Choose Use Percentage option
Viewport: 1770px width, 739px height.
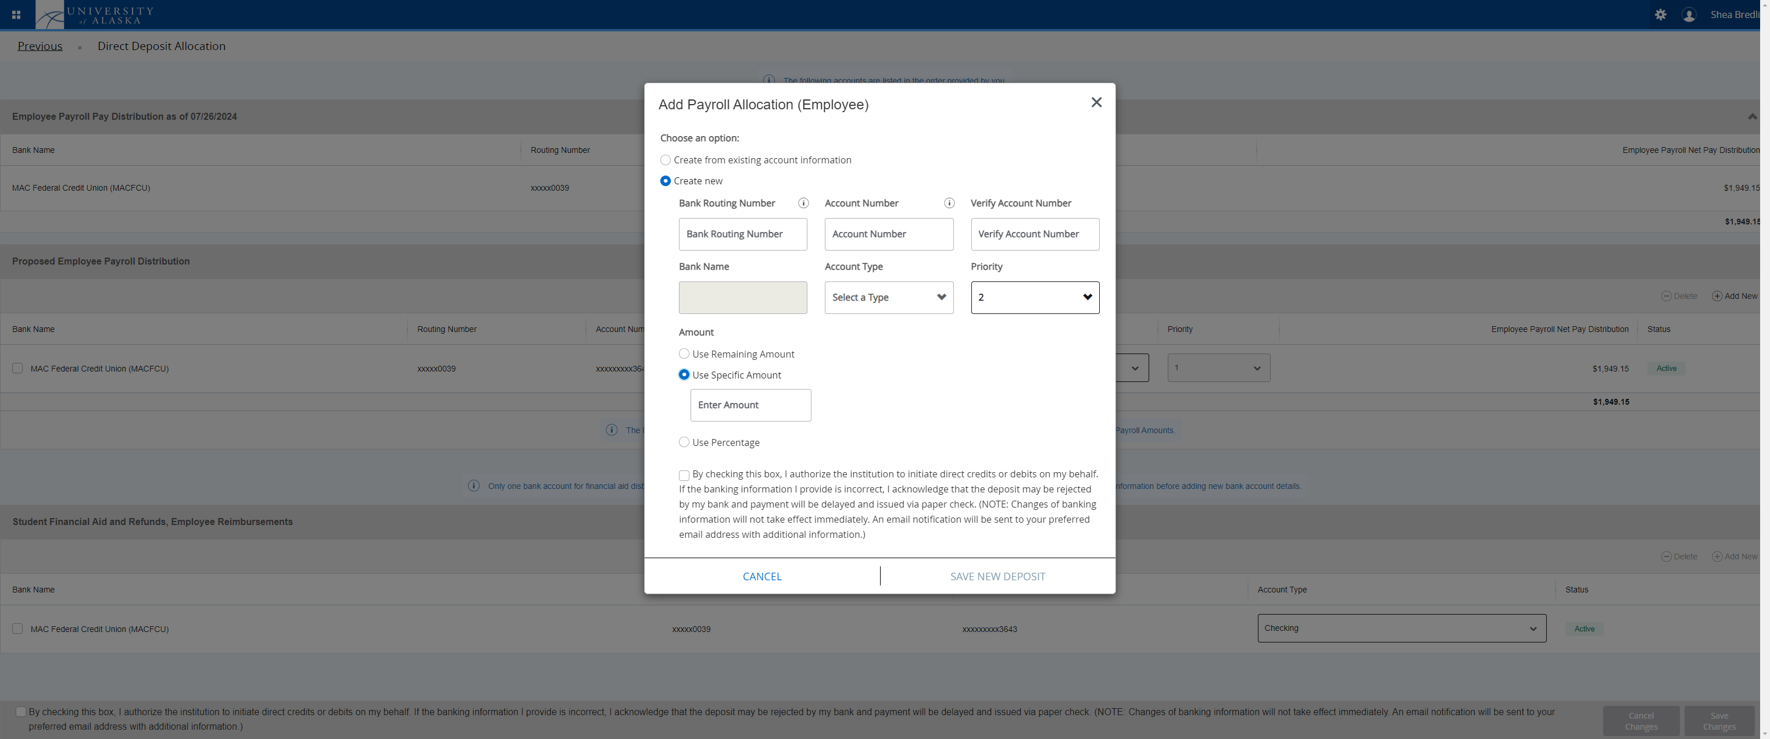click(x=684, y=442)
